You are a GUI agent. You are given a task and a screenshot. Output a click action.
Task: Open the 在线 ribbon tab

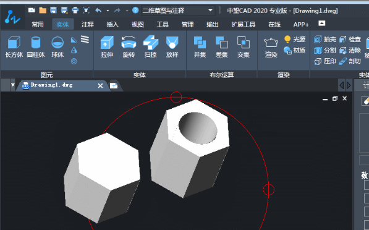[274, 24]
